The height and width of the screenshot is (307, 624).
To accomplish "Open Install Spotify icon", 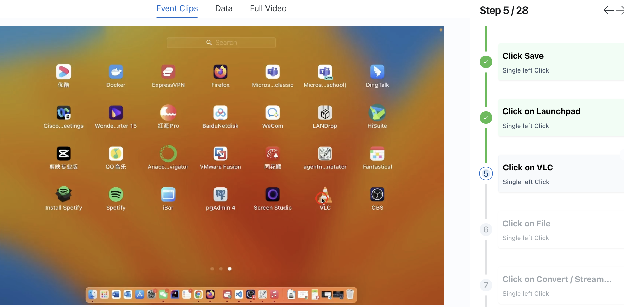I will (63, 194).
